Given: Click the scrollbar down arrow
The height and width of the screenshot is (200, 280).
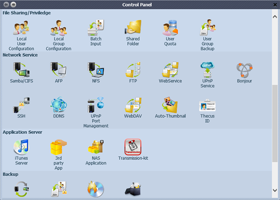Looking at the screenshot, I should click(x=275, y=190).
